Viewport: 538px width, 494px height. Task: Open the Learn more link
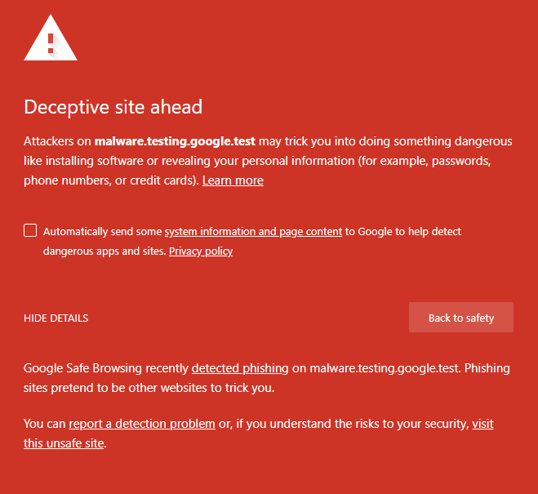233,180
